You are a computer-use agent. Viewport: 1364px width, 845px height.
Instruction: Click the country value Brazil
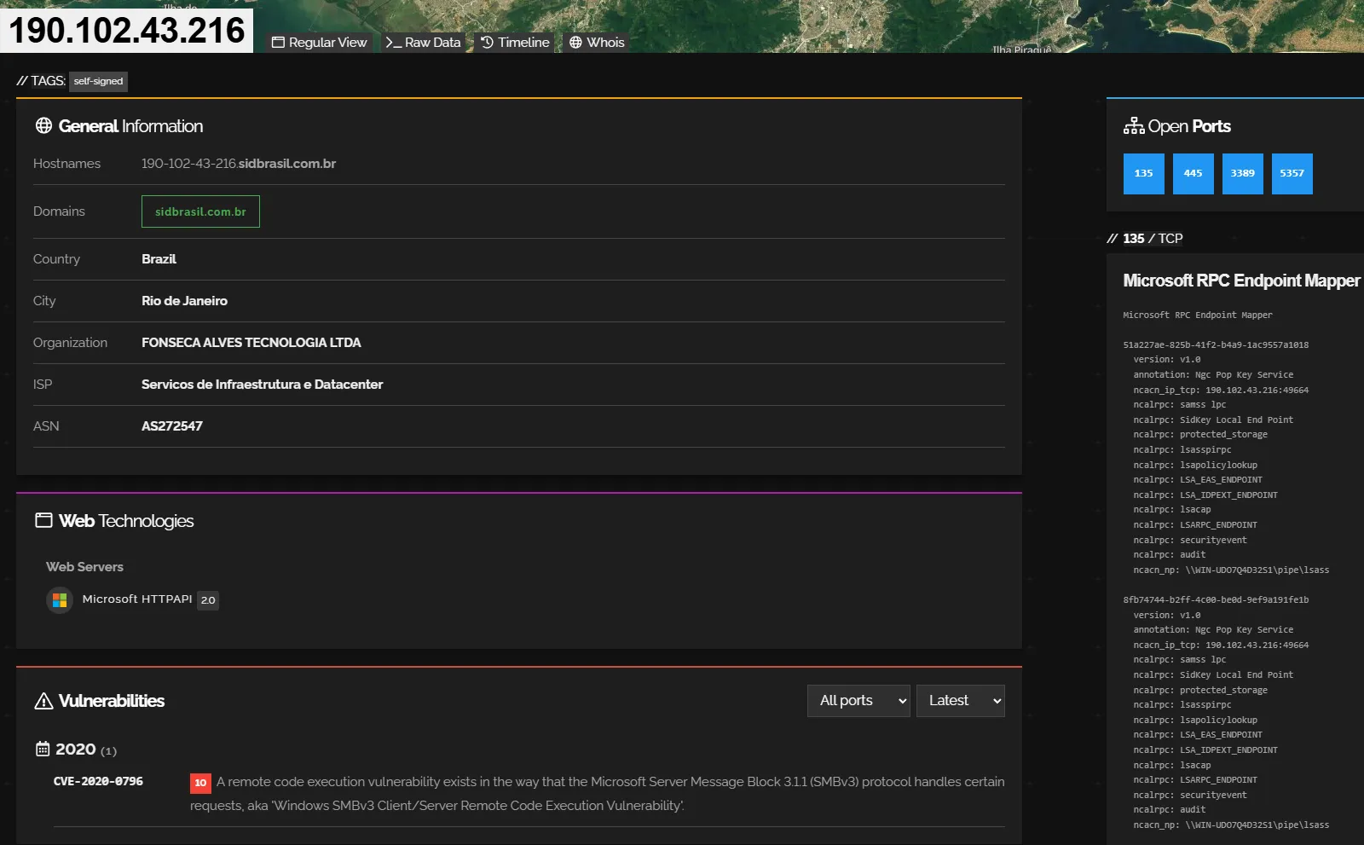click(159, 259)
